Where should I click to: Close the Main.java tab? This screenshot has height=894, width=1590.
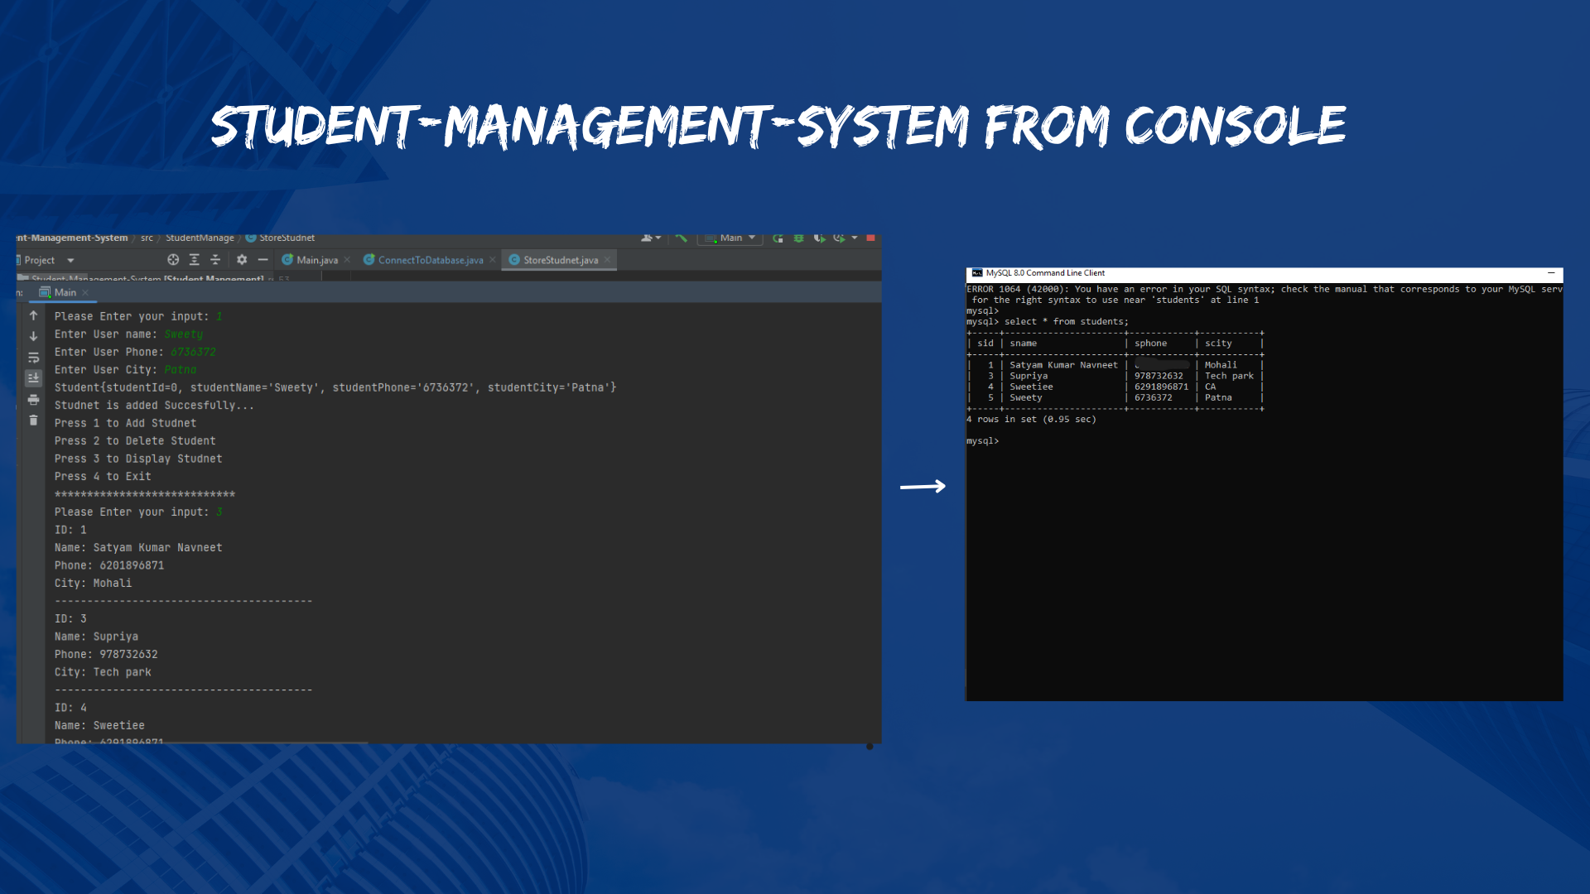347,260
